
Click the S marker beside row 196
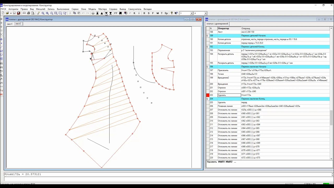tap(207, 67)
